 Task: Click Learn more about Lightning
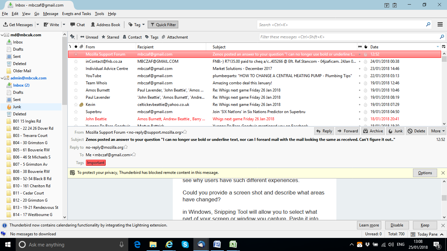point(369,225)
